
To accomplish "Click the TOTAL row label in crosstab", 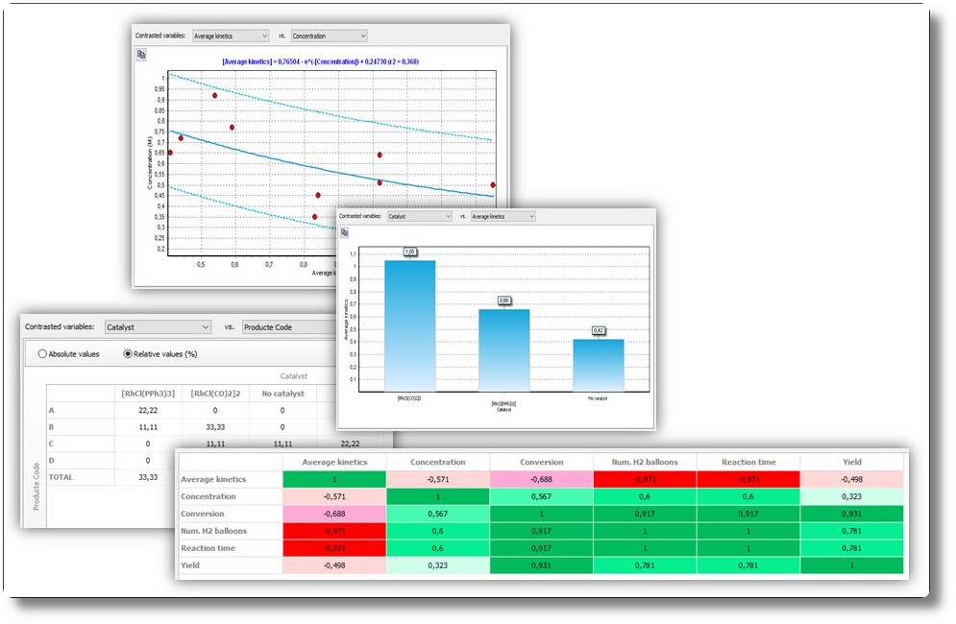I will tap(61, 477).
